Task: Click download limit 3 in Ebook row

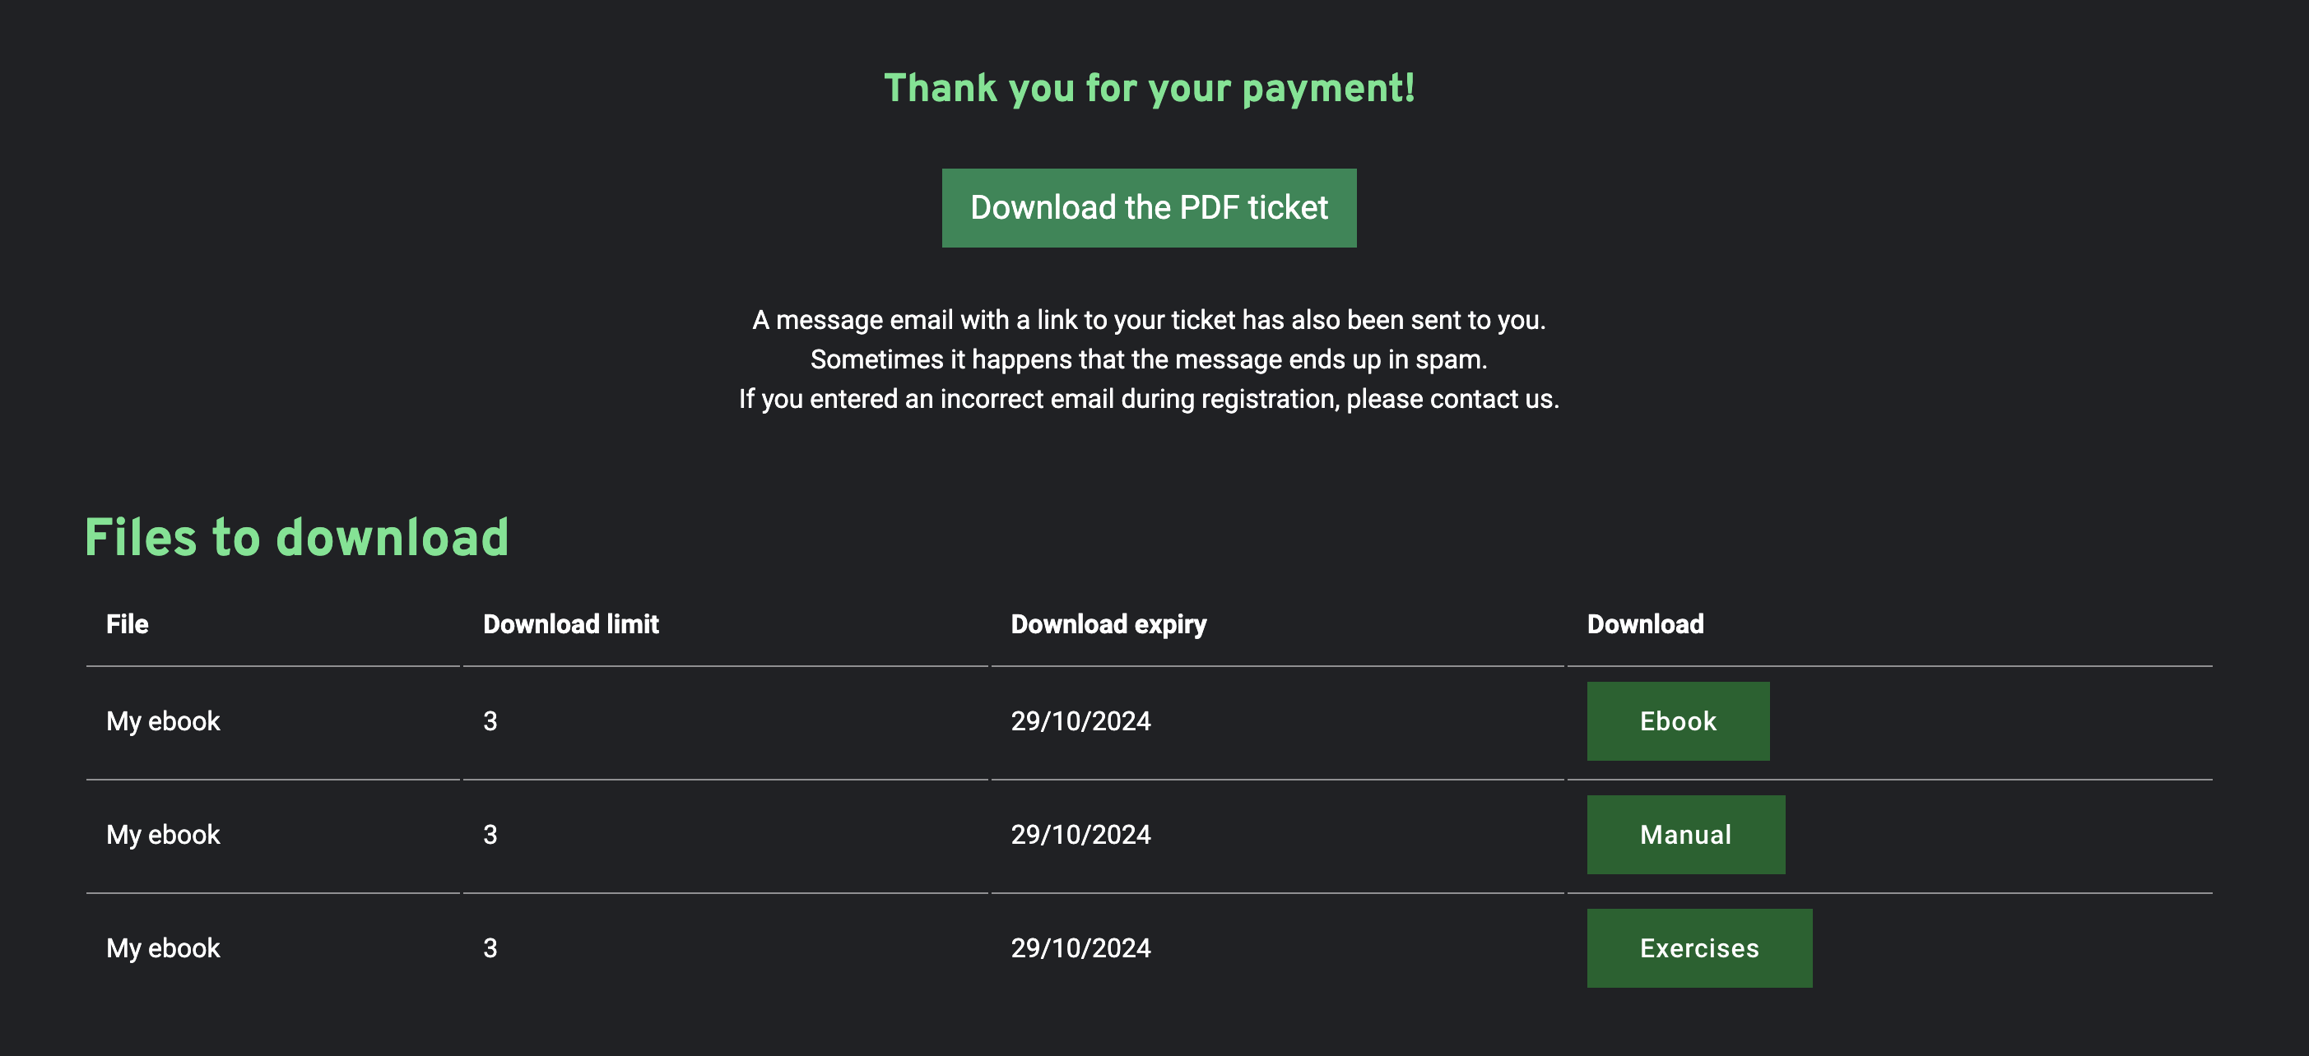Action: click(x=490, y=721)
